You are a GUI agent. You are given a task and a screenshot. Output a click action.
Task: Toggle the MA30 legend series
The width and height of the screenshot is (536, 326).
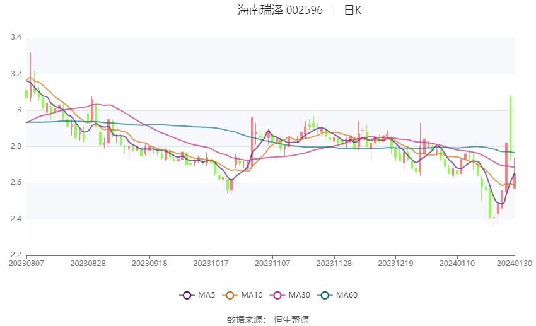click(290, 295)
